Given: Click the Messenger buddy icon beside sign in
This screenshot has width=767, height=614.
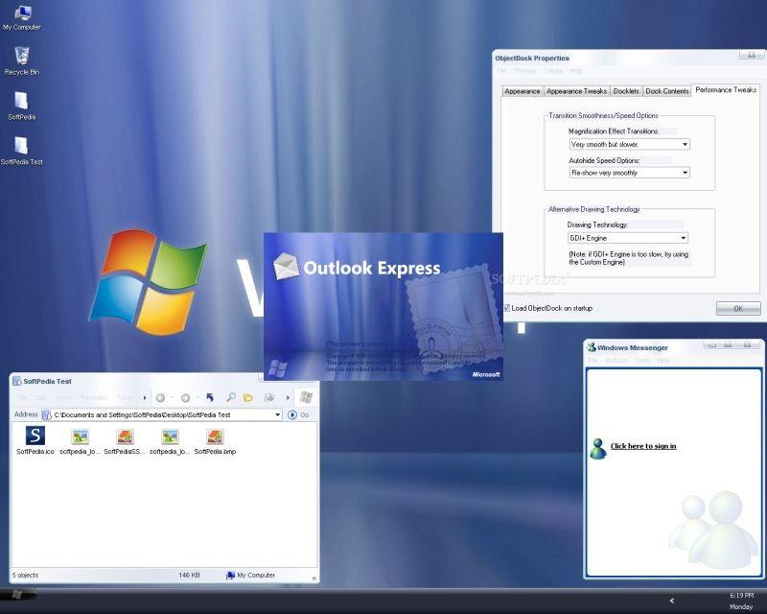Looking at the screenshot, I should (597, 448).
